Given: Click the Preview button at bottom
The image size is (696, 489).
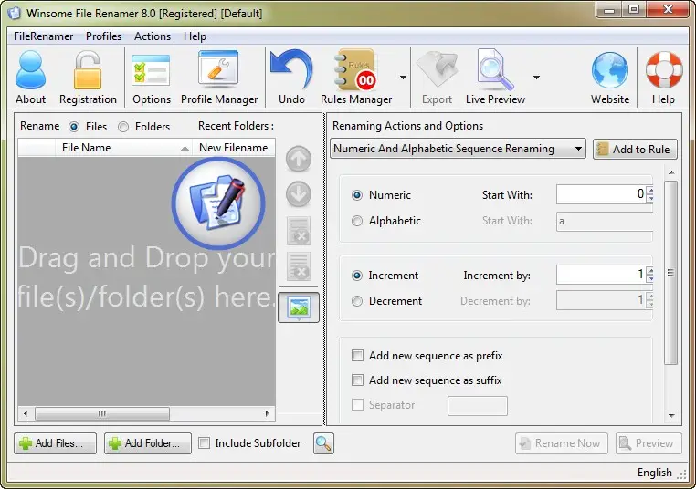Looking at the screenshot, I should 649,443.
